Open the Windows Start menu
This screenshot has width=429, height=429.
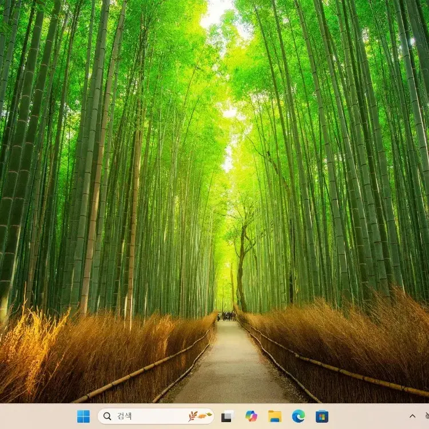84,416
